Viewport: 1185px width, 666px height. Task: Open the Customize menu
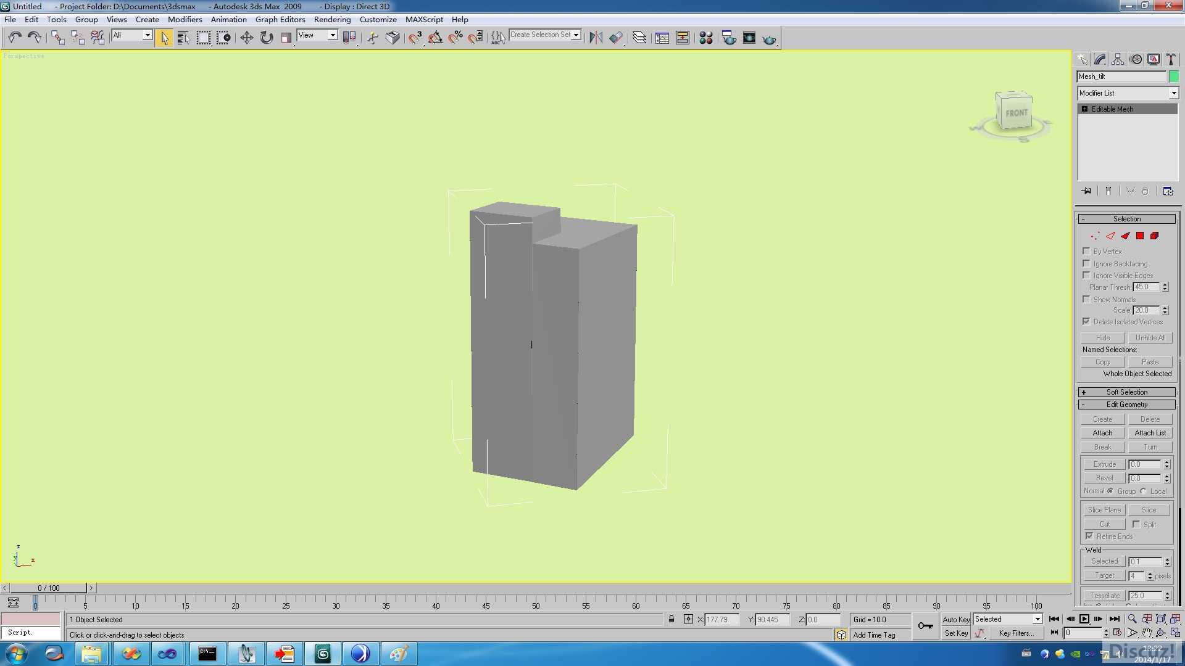point(378,20)
